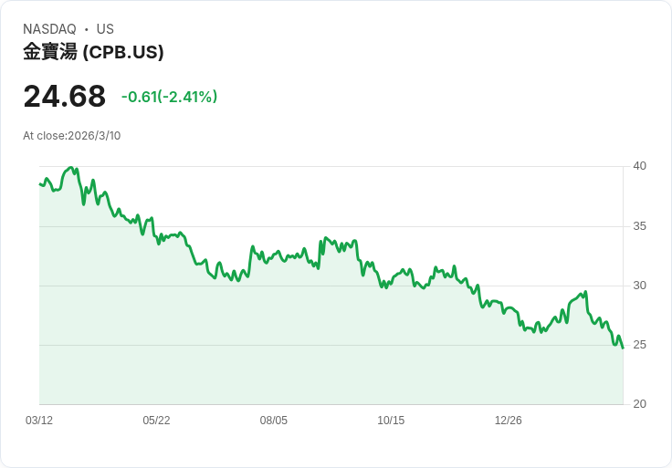Click the 10/15 date axis label

[391, 420]
